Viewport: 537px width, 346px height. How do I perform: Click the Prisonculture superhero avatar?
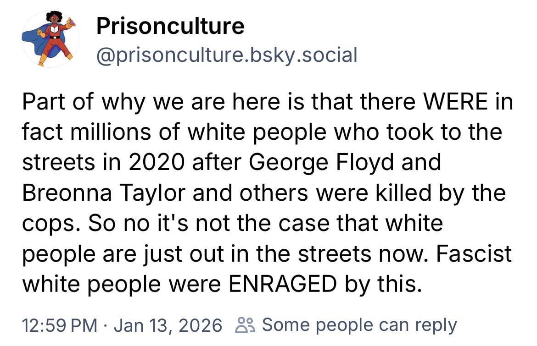(x=50, y=39)
